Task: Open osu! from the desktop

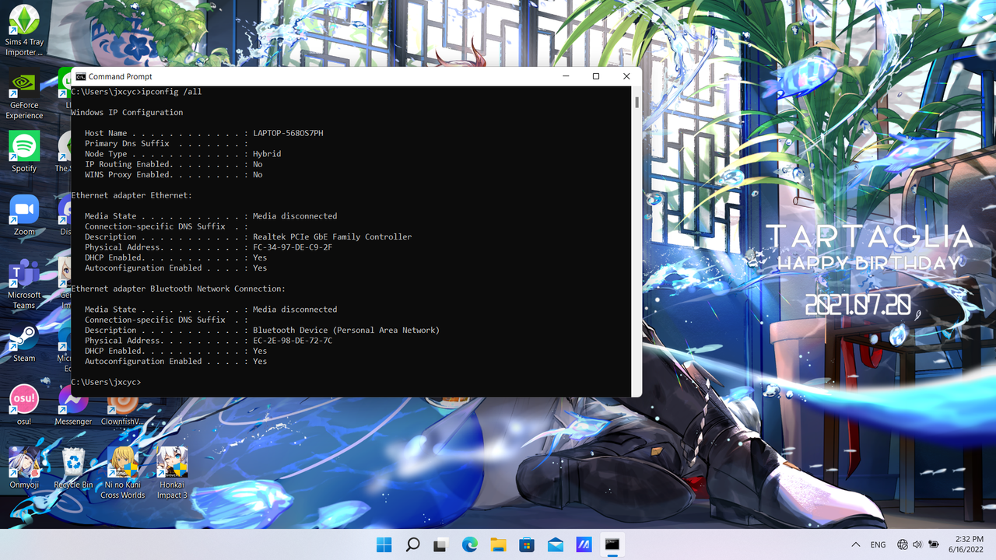Action: (x=23, y=401)
